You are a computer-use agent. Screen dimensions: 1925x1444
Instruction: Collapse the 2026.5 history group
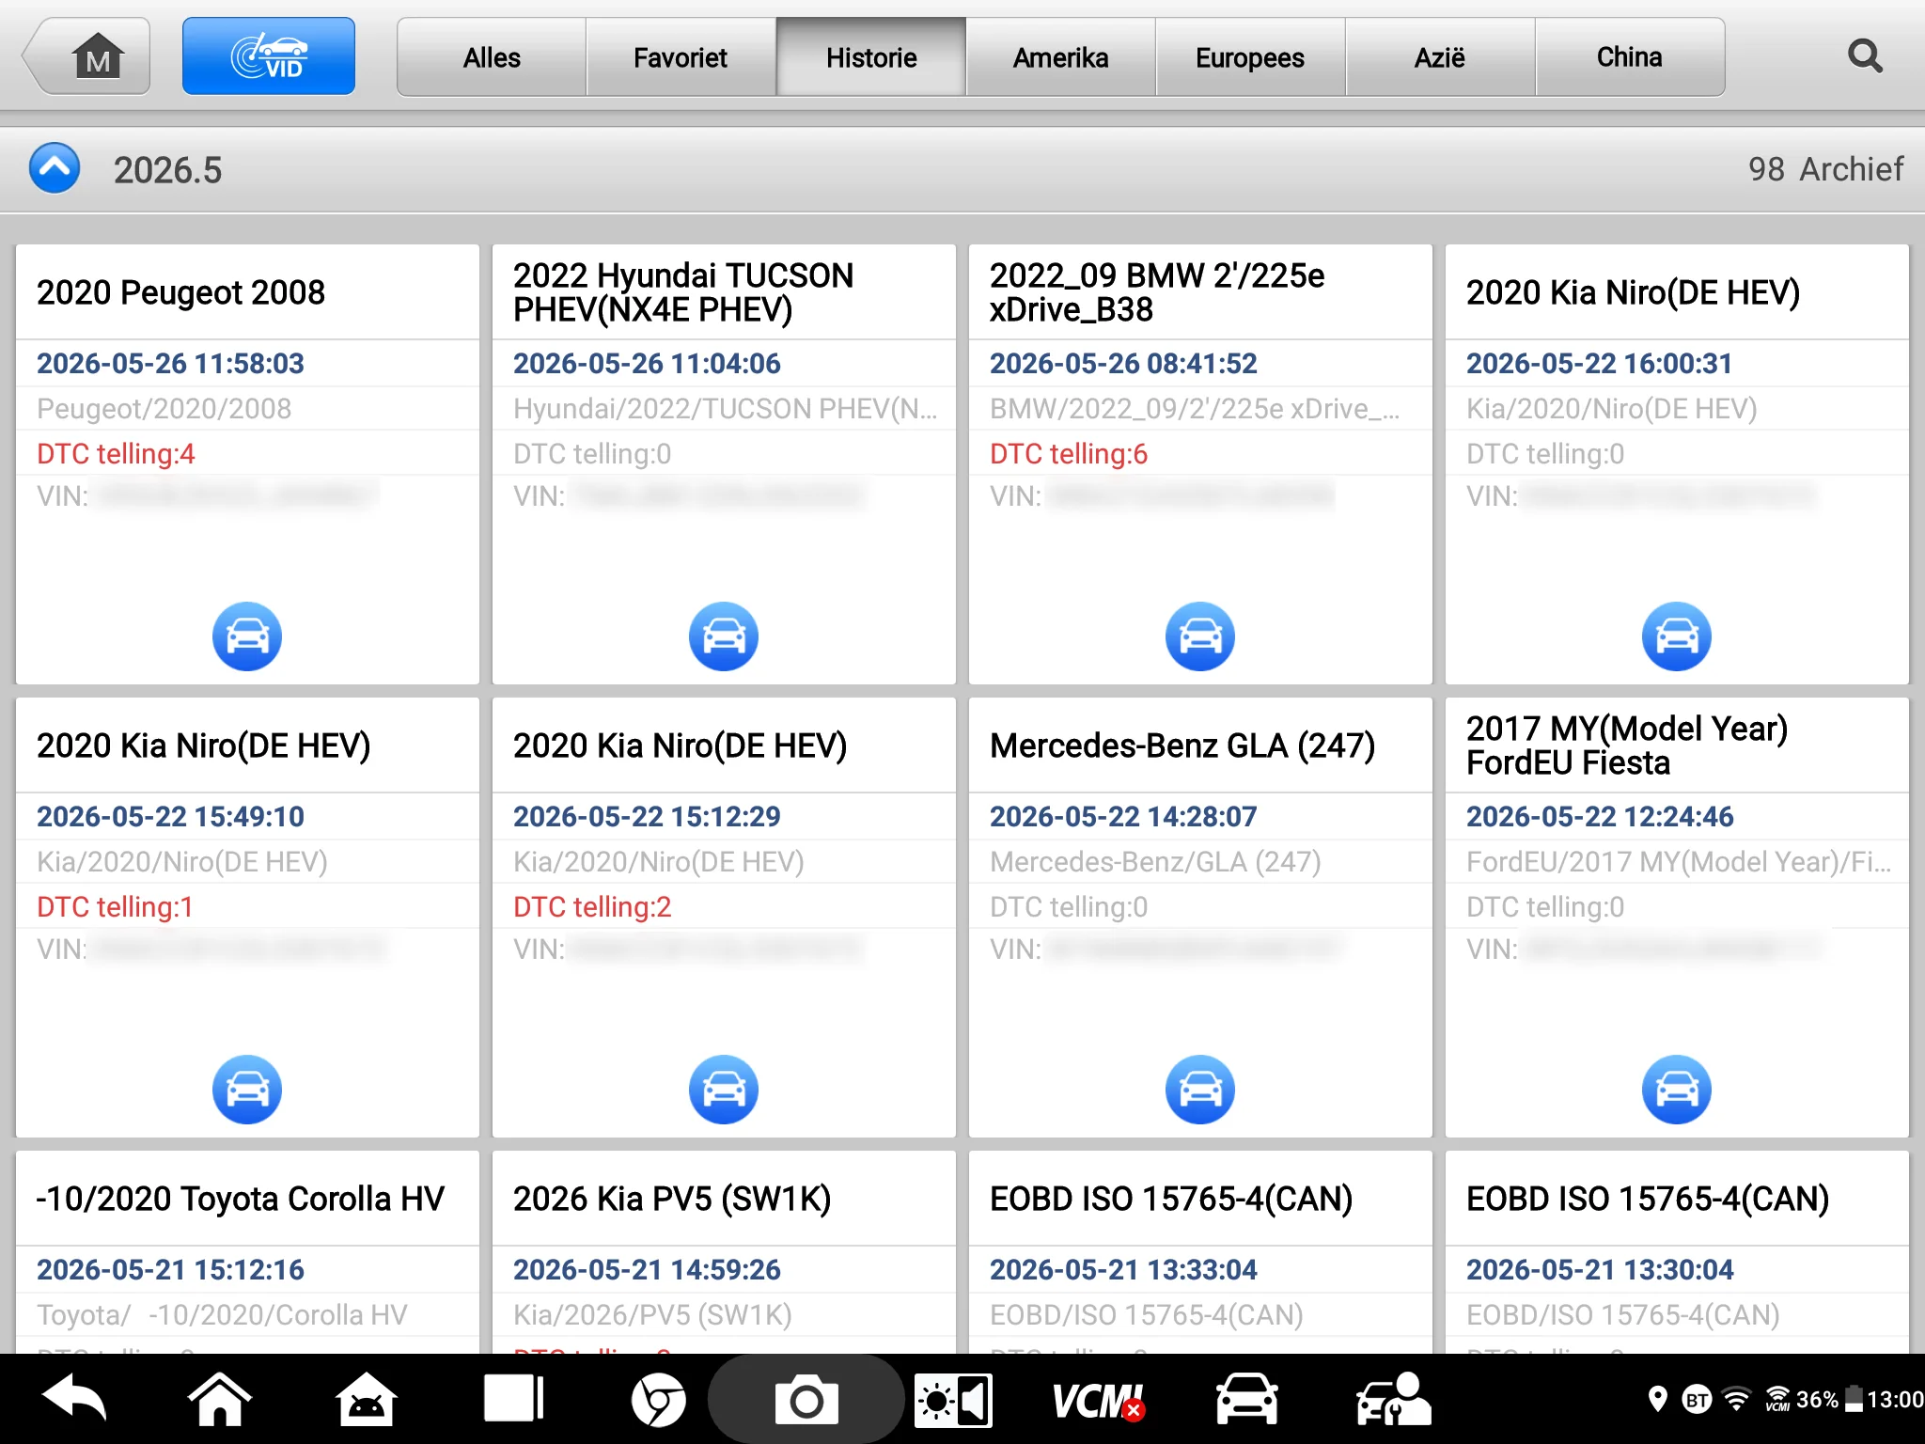pos(55,168)
